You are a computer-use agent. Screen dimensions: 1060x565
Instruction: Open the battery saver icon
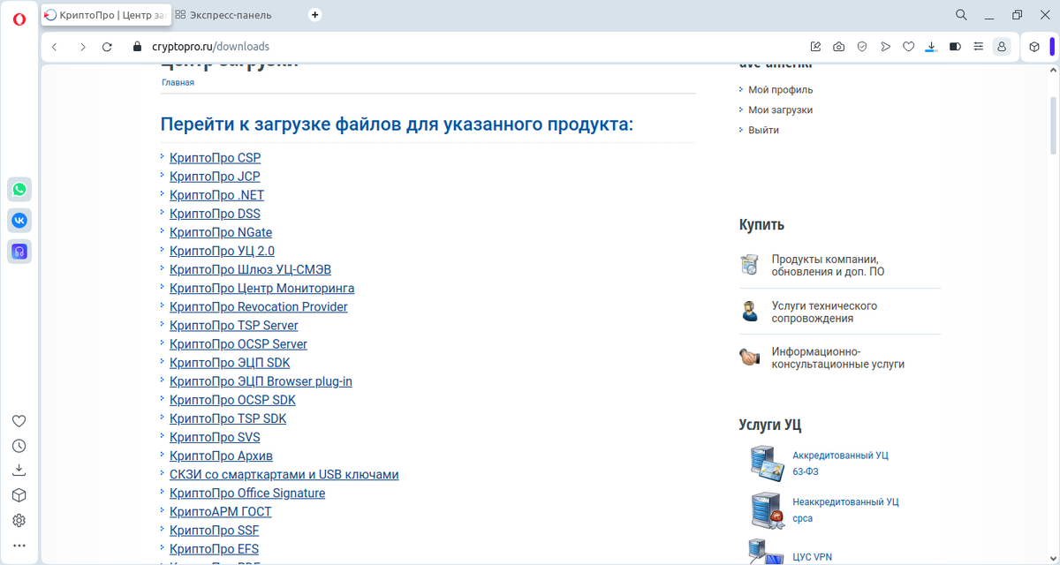(x=955, y=47)
